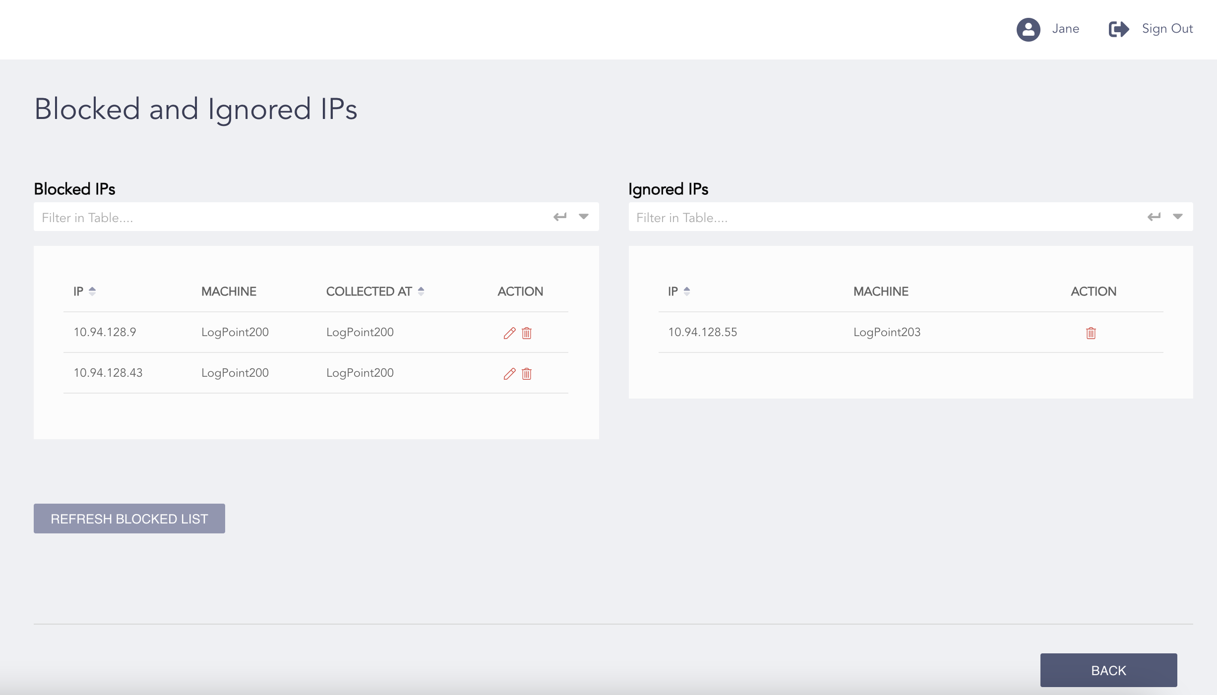Click the Back button

pos(1108,670)
